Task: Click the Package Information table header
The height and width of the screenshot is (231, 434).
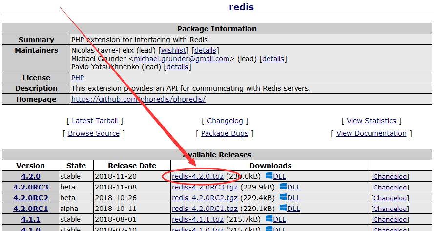Action: pos(217,29)
